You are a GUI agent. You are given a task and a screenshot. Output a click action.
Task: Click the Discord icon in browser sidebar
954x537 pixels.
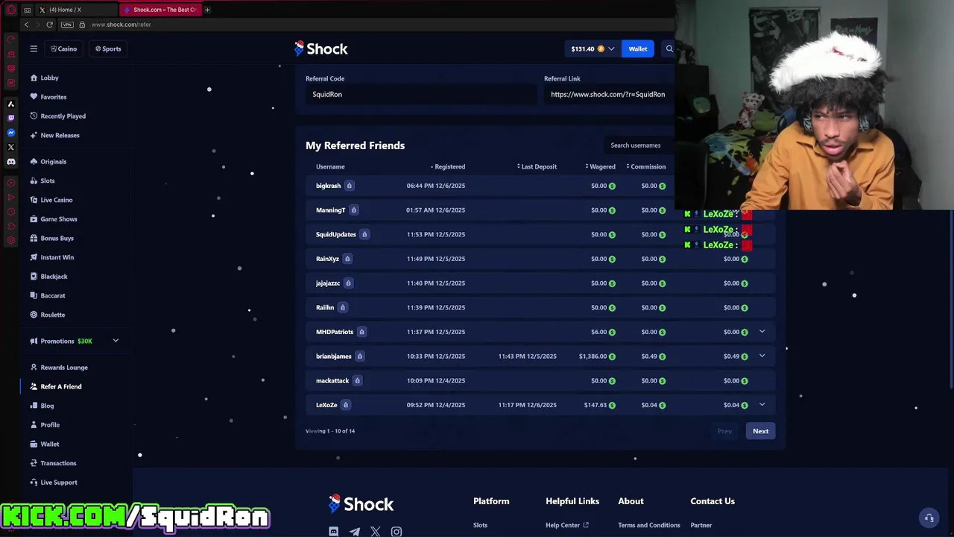point(10,162)
